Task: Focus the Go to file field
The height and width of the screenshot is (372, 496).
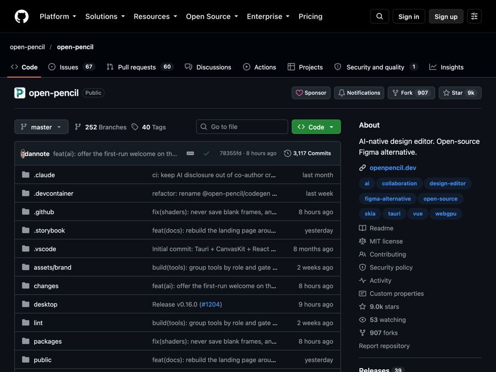Action: click(x=242, y=127)
